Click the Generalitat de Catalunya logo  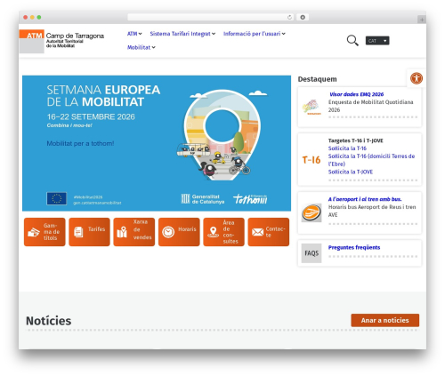tap(203, 199)
